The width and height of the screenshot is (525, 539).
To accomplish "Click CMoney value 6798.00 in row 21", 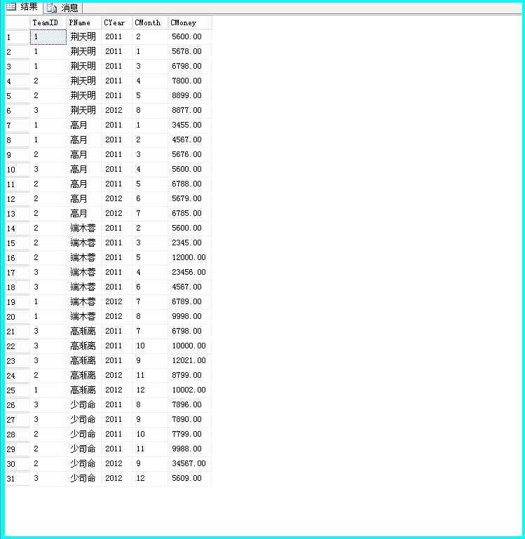I will click(x=186, y=331).
